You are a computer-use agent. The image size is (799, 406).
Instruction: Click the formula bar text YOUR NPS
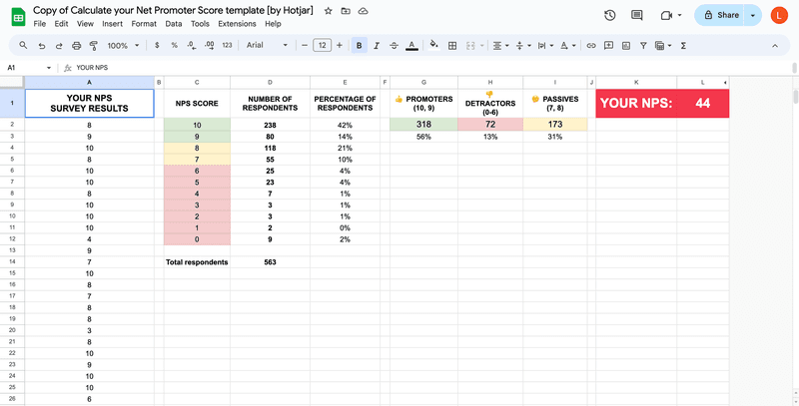click(92, 68)
